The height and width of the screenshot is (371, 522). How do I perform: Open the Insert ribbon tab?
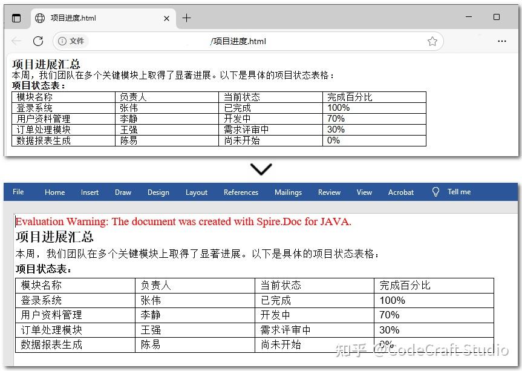point(90,192)
